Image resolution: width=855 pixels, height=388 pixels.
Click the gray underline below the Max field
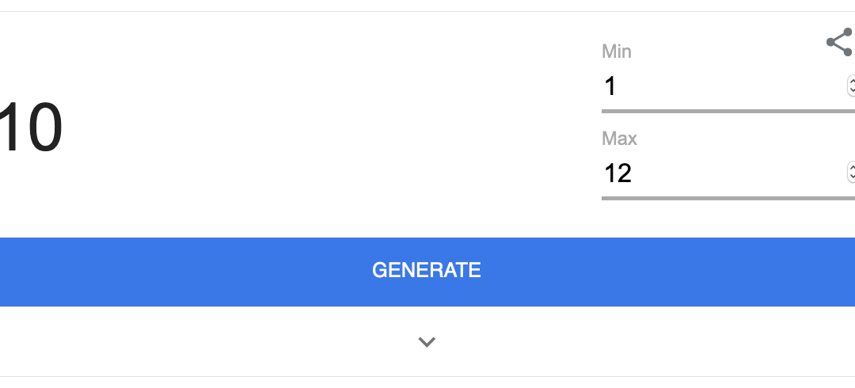tap(728, 198)
